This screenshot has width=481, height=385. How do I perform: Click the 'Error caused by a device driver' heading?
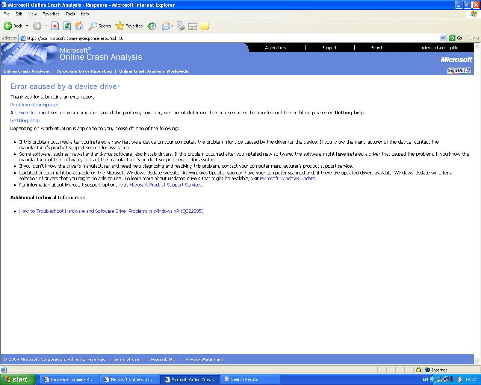tap(65, 86)
